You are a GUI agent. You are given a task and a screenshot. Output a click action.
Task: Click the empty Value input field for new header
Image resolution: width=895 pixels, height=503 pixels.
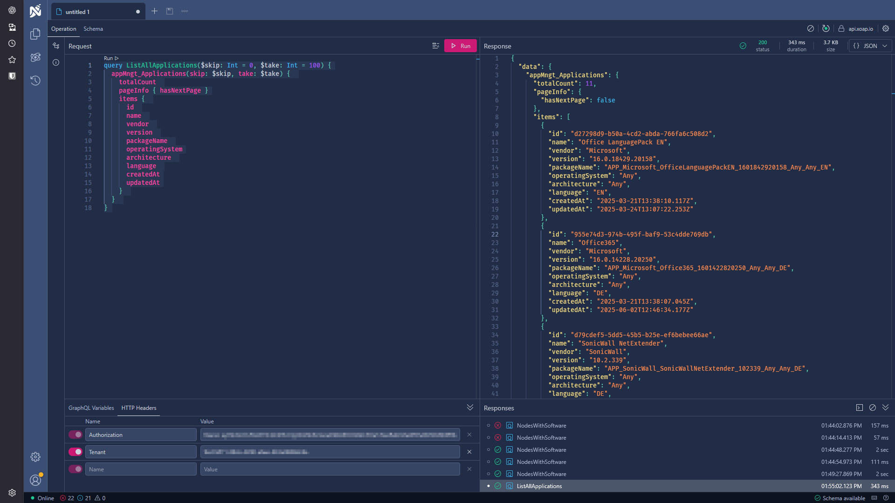click(329, 469)
